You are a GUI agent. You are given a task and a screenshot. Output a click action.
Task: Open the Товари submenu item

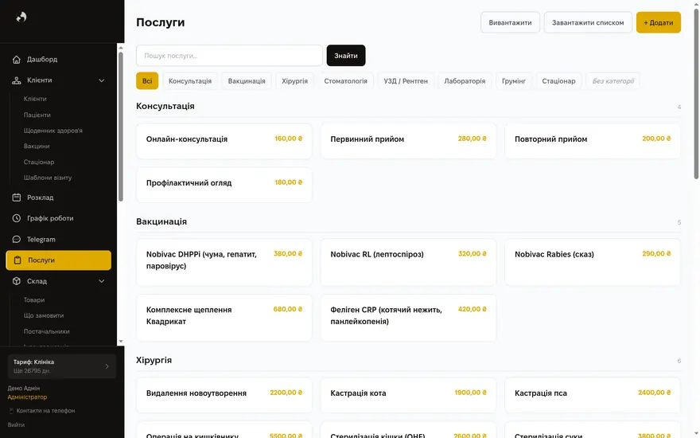(x=34, y=300)
